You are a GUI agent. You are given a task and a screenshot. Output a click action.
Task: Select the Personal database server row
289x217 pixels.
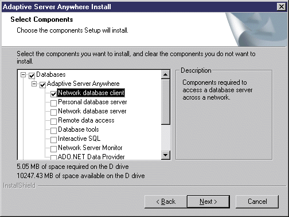point(92,102)
